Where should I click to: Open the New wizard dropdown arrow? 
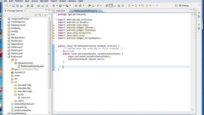coord(10,6)
